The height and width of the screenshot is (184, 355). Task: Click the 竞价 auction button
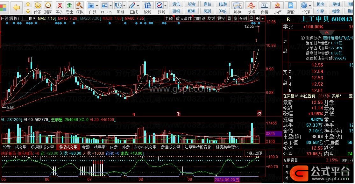207,4
